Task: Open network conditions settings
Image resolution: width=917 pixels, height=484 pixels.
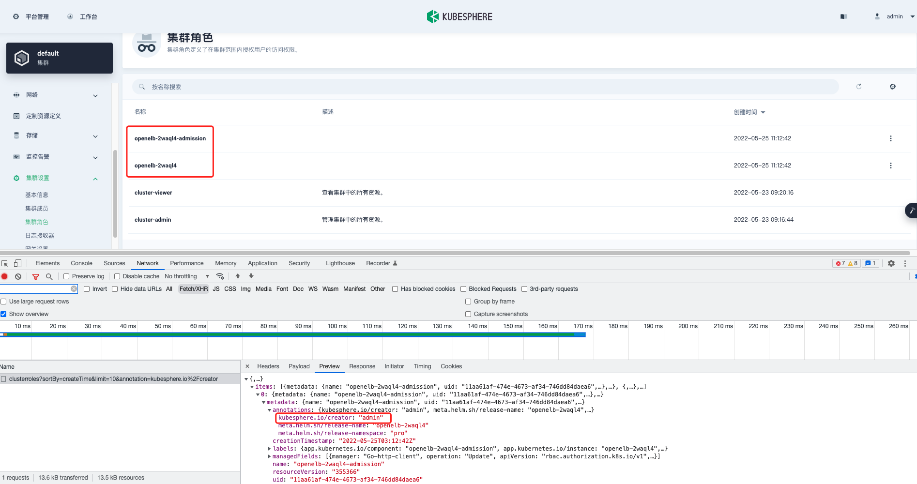Action: [220, 276]
